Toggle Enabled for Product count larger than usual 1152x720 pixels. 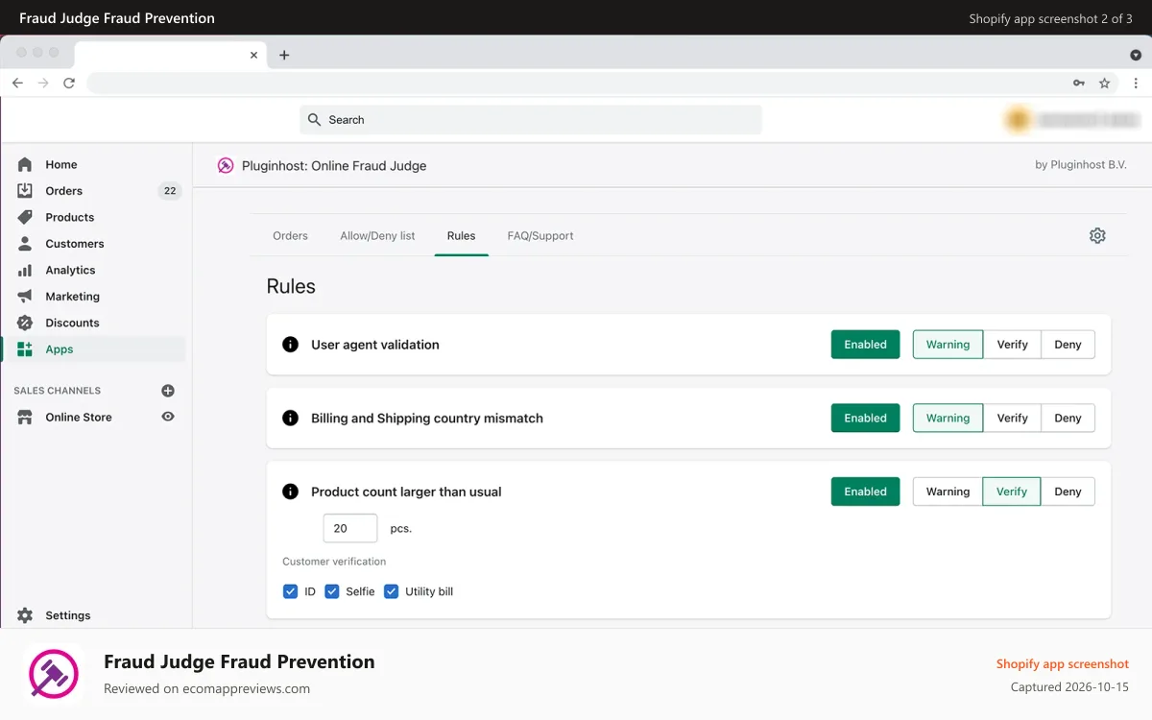click(865, 492)
